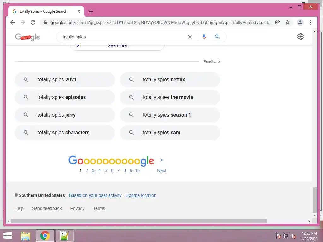
Task: Click the Chrome icon in the taskbar
Action: (45, 236)
